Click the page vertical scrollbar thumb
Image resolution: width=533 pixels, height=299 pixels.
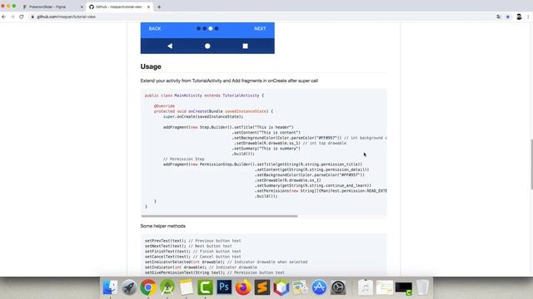click(531, 164)
